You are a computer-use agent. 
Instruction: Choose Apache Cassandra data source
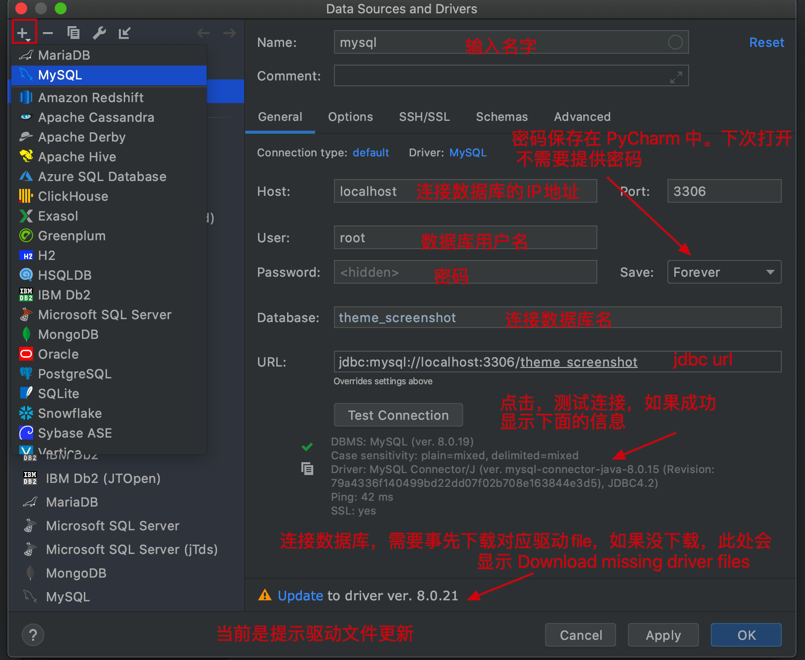click(109, 117)
